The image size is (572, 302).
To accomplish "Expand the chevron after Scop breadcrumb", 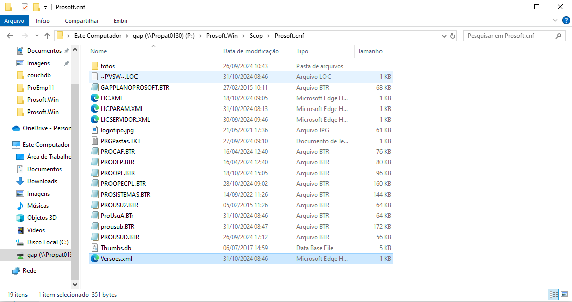I will click(268, 36).
